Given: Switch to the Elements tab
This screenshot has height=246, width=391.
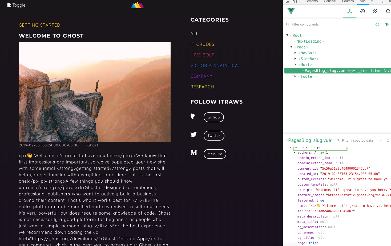Looking at the screenshot, I should pyautogui.click(x=311, y=1).
